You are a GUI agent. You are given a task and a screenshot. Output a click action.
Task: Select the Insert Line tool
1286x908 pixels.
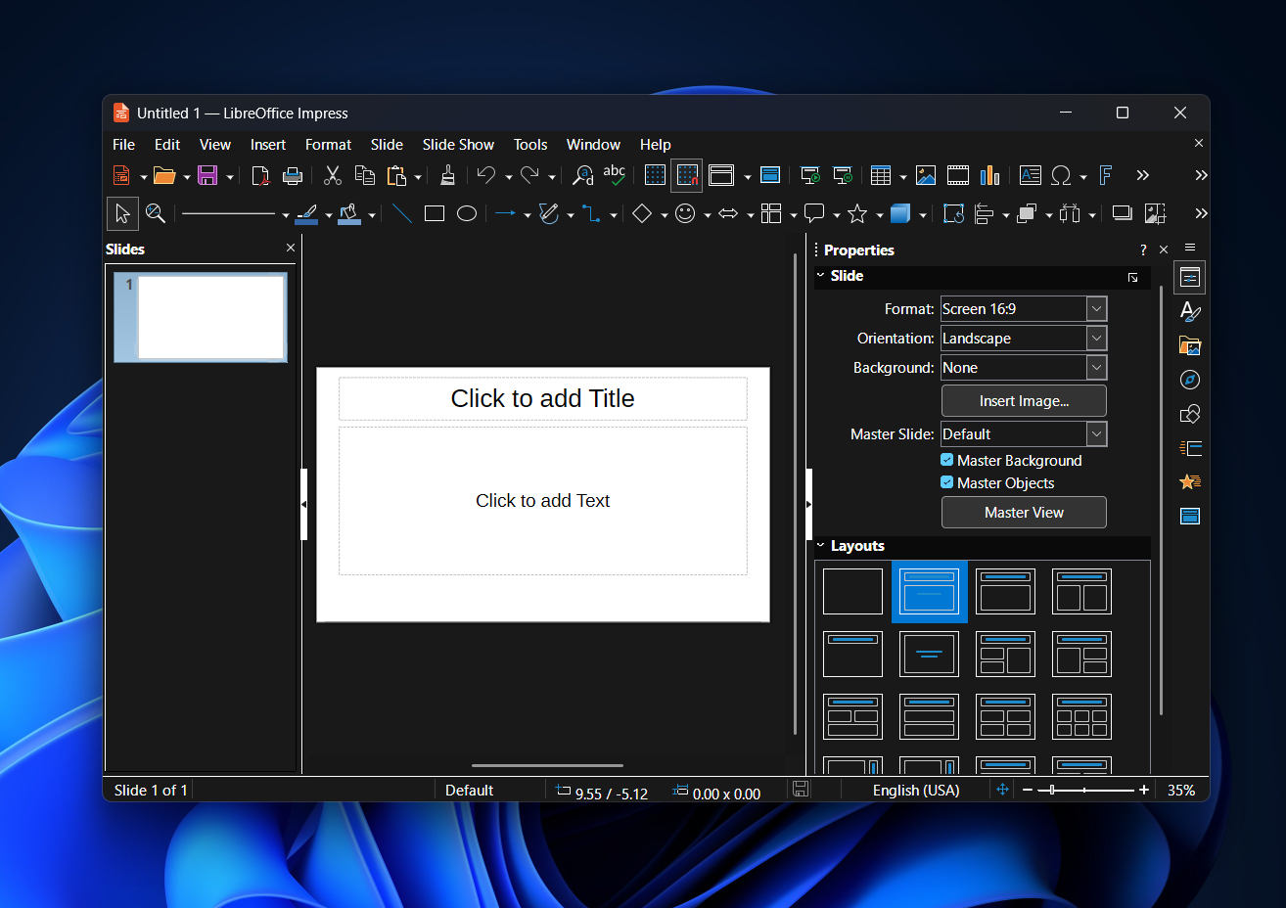[402, 213]
